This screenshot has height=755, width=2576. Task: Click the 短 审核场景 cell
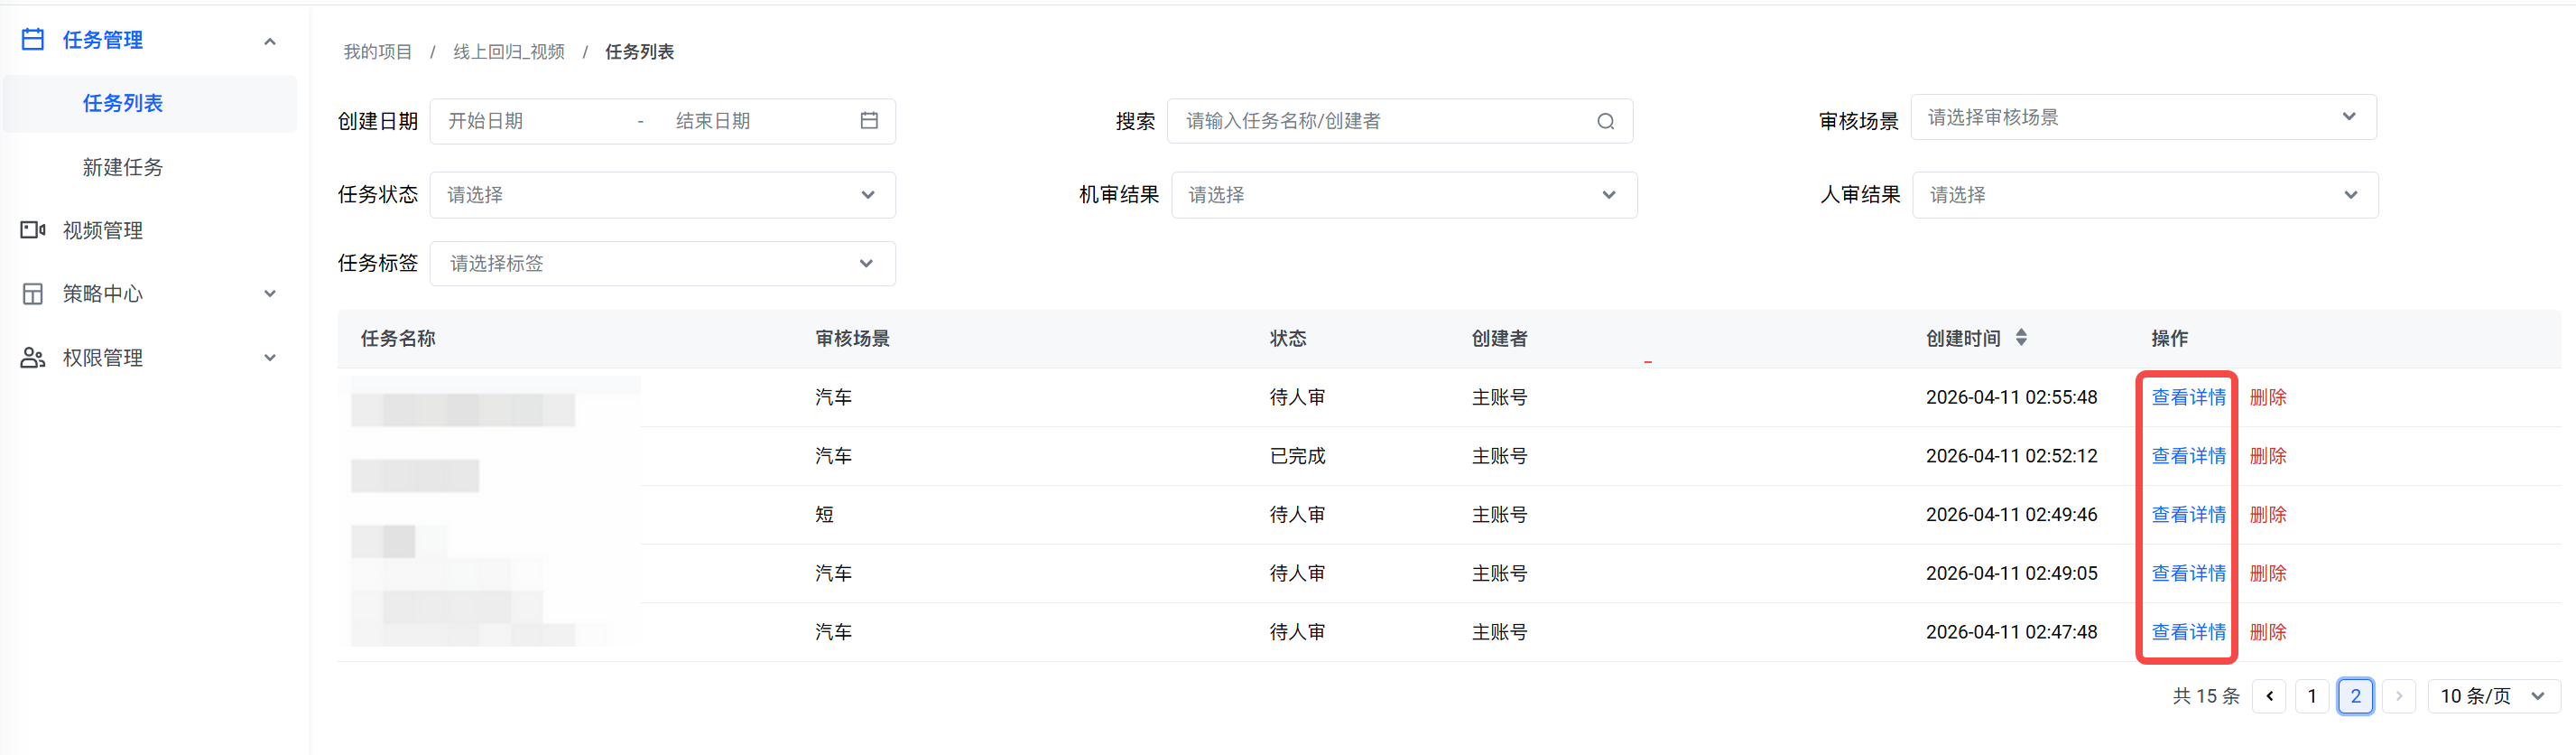824,515
